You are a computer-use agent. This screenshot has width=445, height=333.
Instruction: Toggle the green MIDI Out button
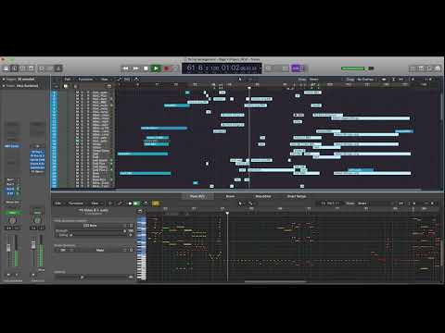(x=136, y=203)
